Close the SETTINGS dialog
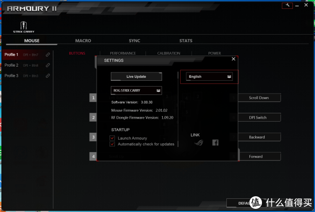Viewport: 315px width, 212px height. click(233, 59)
